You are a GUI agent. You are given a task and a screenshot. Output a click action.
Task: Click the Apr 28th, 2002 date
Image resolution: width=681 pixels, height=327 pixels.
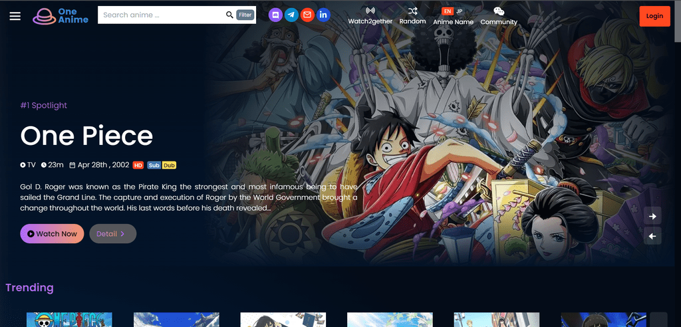click(x=100, y=165)
